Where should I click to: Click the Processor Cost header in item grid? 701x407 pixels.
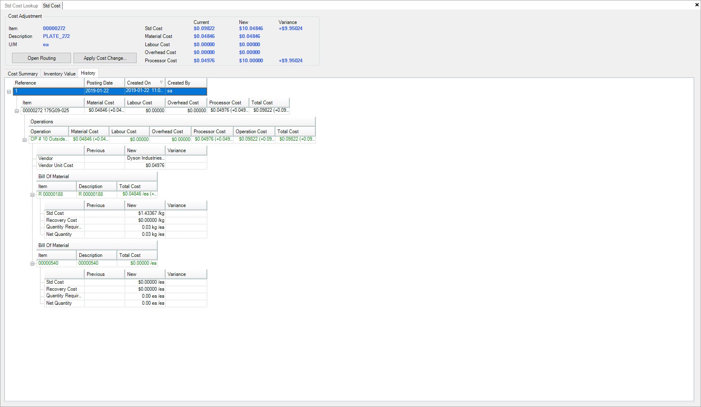click(x=228, y=103)
